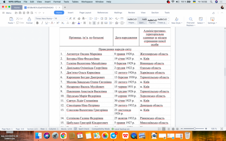Click the full screen view icon
The width and height of the screenshot is (226, 141).
tap(159, 129)
